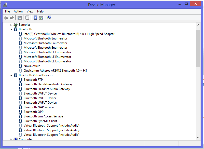Image resolution: width=204 pixels, height=149 pixels.
Task: Click the blue Help question-mark toolbar icon
Action: tap(35, 18)
